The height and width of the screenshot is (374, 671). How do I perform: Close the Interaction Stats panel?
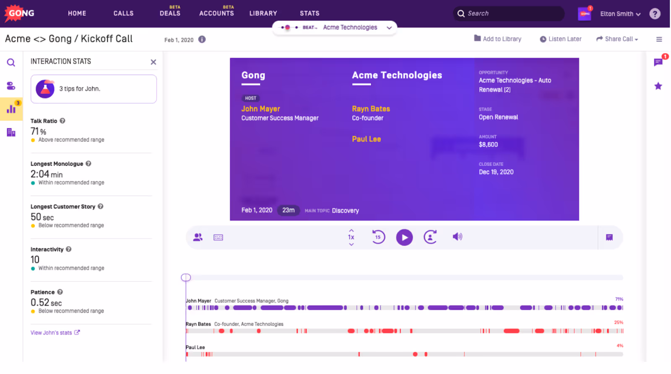click(153, 62)
